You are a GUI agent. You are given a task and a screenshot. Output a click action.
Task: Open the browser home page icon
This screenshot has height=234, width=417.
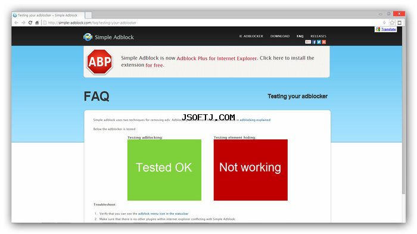click(37, 23)
